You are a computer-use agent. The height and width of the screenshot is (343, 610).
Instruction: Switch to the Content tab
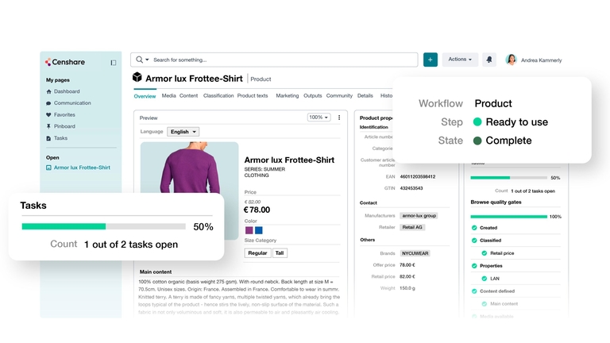pos(189,95)
